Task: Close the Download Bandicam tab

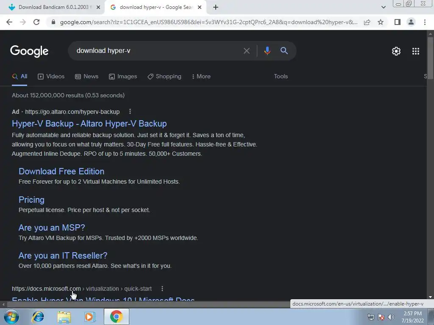Action: click(x=98, y=8)
